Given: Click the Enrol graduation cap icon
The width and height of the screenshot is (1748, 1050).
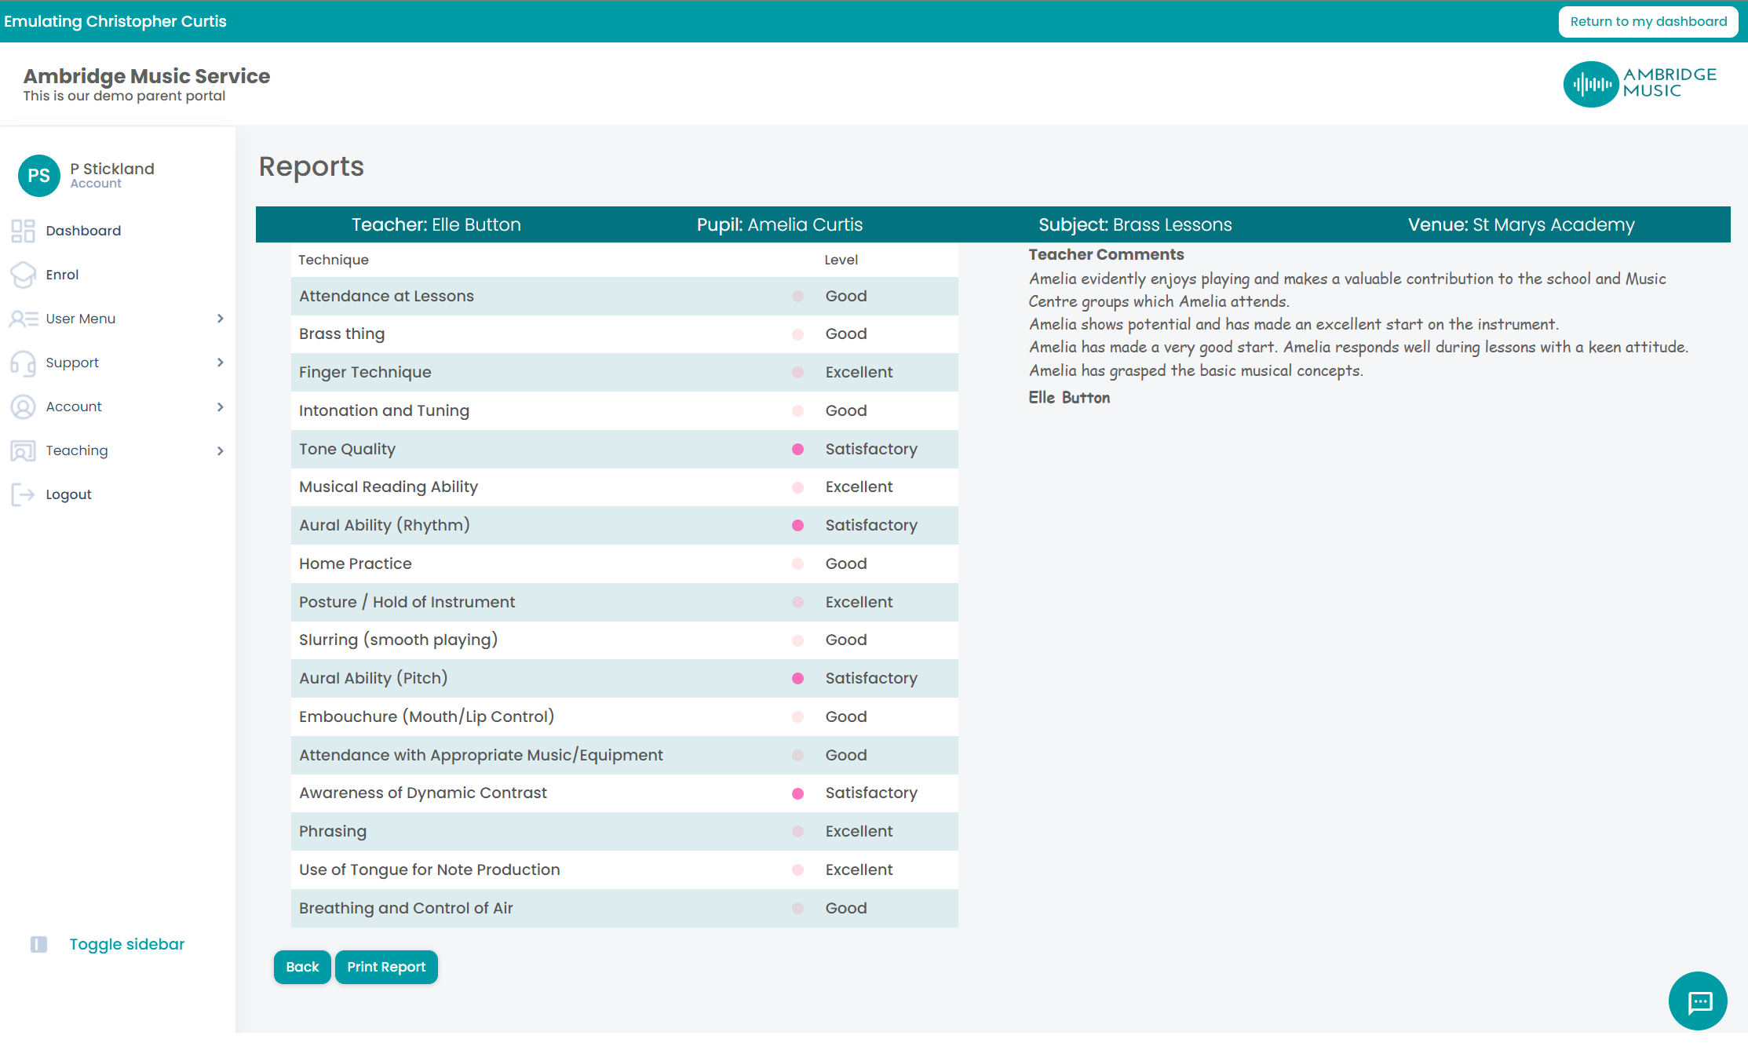Looking at the screenshot, I should (23, 275).
